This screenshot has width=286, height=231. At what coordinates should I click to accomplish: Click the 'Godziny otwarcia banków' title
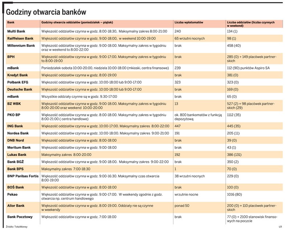[46, 12]
